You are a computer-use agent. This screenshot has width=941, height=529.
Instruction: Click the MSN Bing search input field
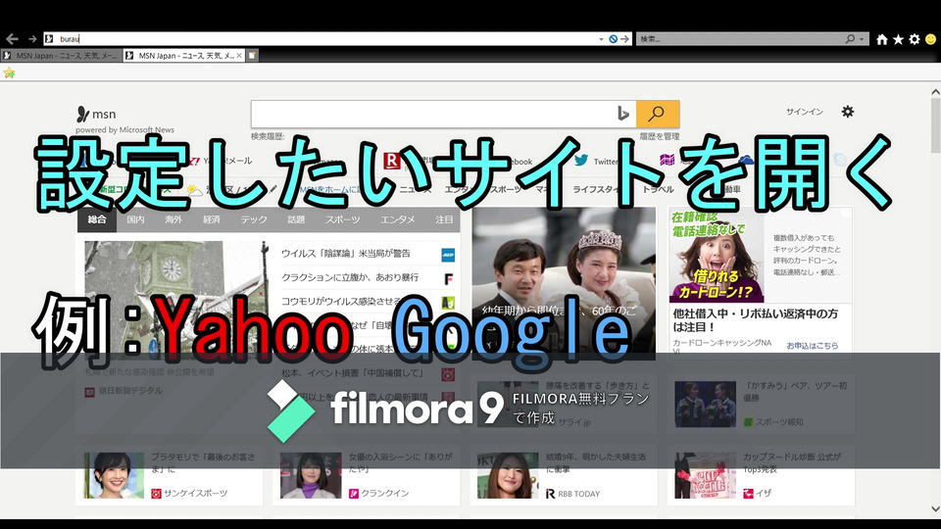coord(432,114)
